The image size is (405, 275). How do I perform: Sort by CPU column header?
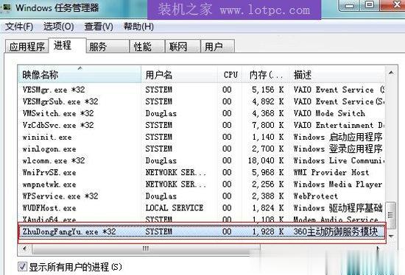[x=230, y=74]
